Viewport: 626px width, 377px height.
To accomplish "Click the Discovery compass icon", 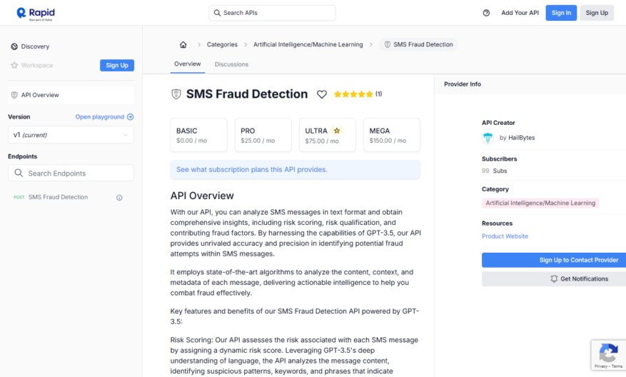I will 14,46.
